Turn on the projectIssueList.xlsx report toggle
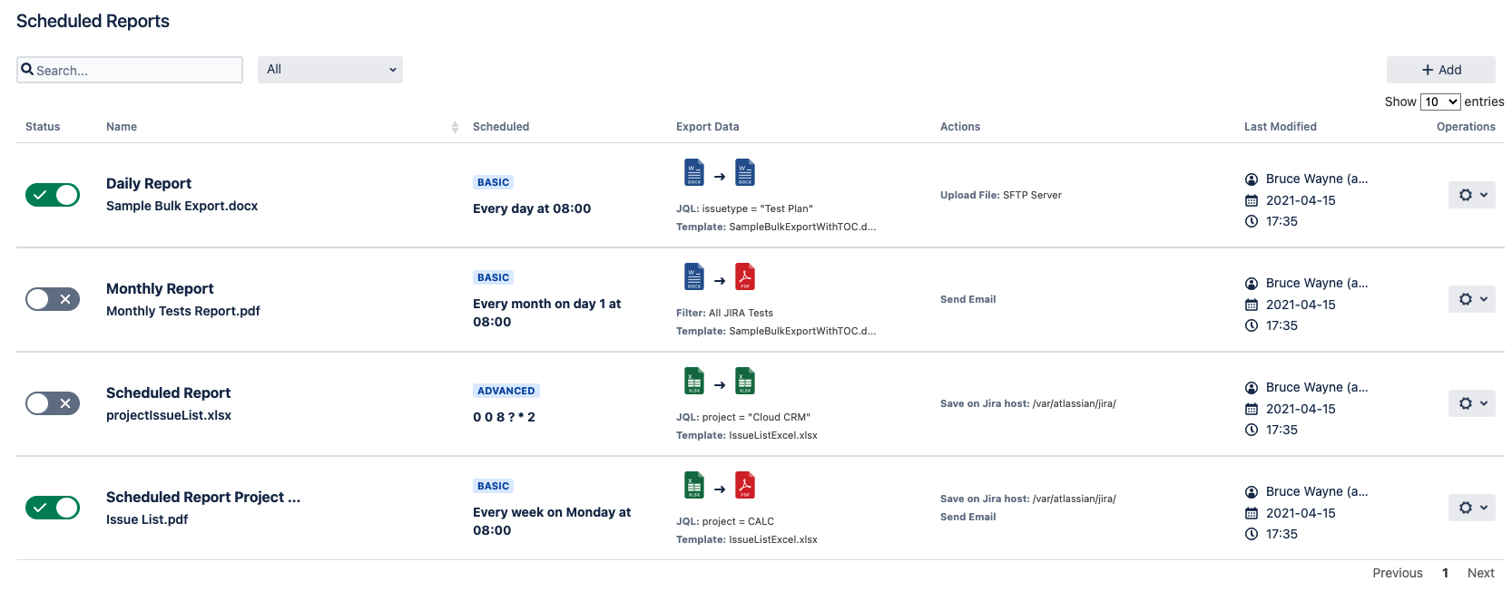Viewport: 1512px width, 591px height. pyautogui.click(x=53, y=403)
